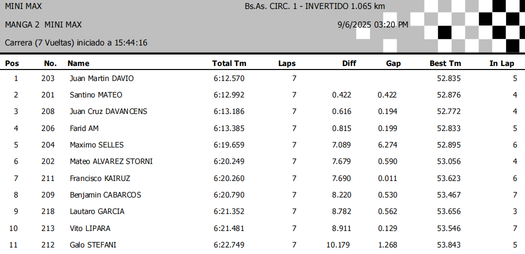This screenshot has width=525, height=254.
Task: Select Mateo ALVAREZ STORNI's name
Action: point(111,161)
